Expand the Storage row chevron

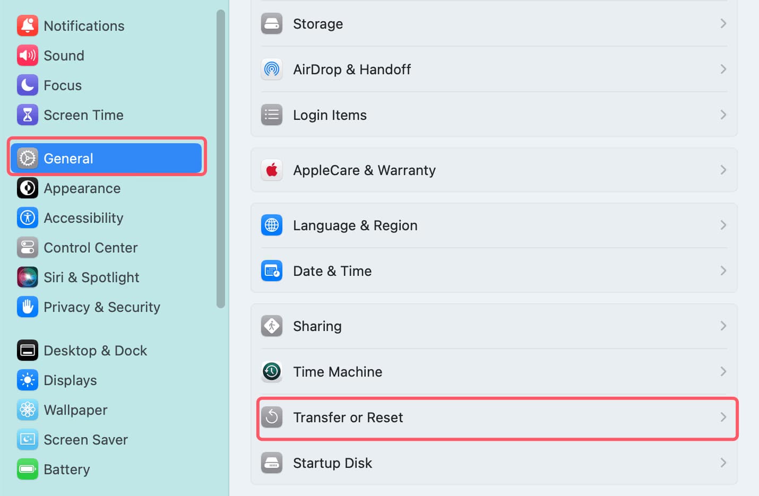pos(723,23)
